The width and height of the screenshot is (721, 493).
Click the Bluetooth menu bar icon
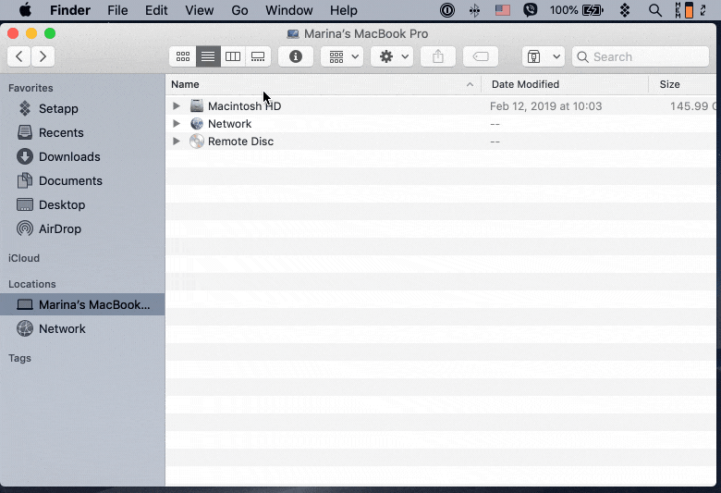click(474, 10)
